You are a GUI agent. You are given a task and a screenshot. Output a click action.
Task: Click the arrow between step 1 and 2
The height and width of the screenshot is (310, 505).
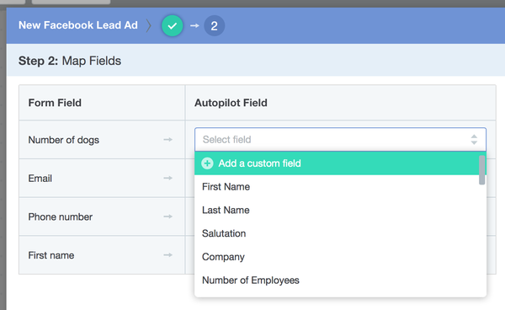tap(194, 25)
